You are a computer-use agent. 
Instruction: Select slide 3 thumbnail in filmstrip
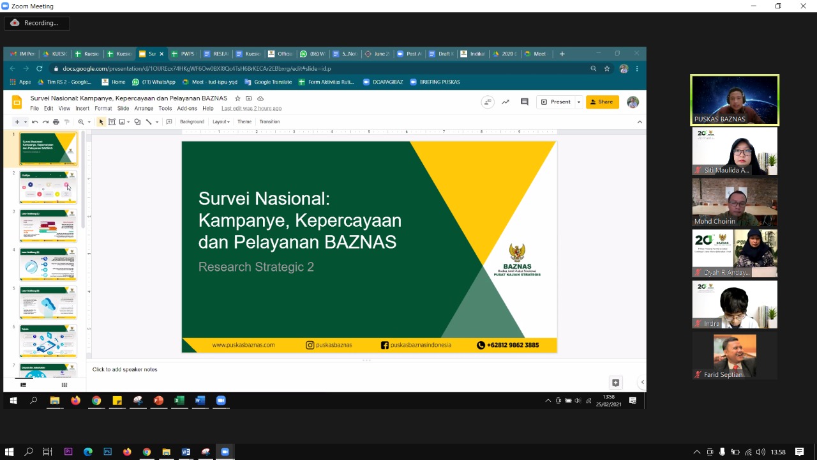coord(48,226)
